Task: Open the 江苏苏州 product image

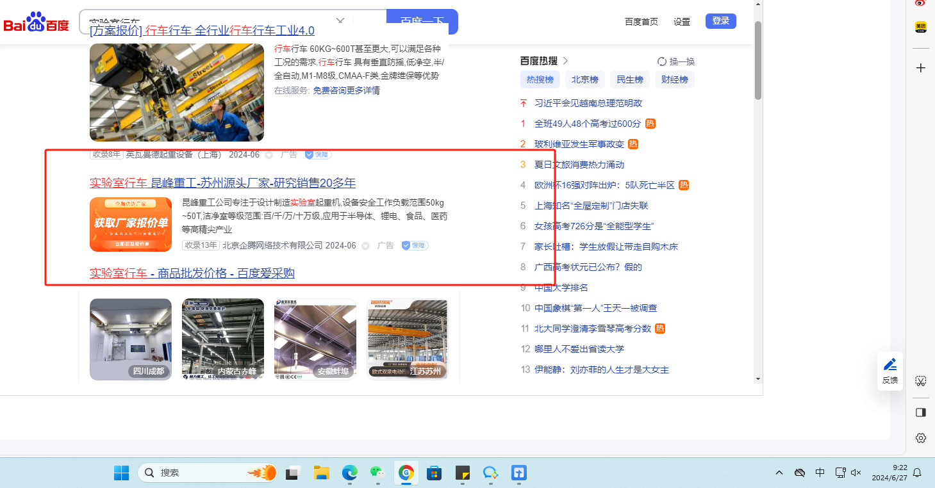Action: (x=408, y=339)
